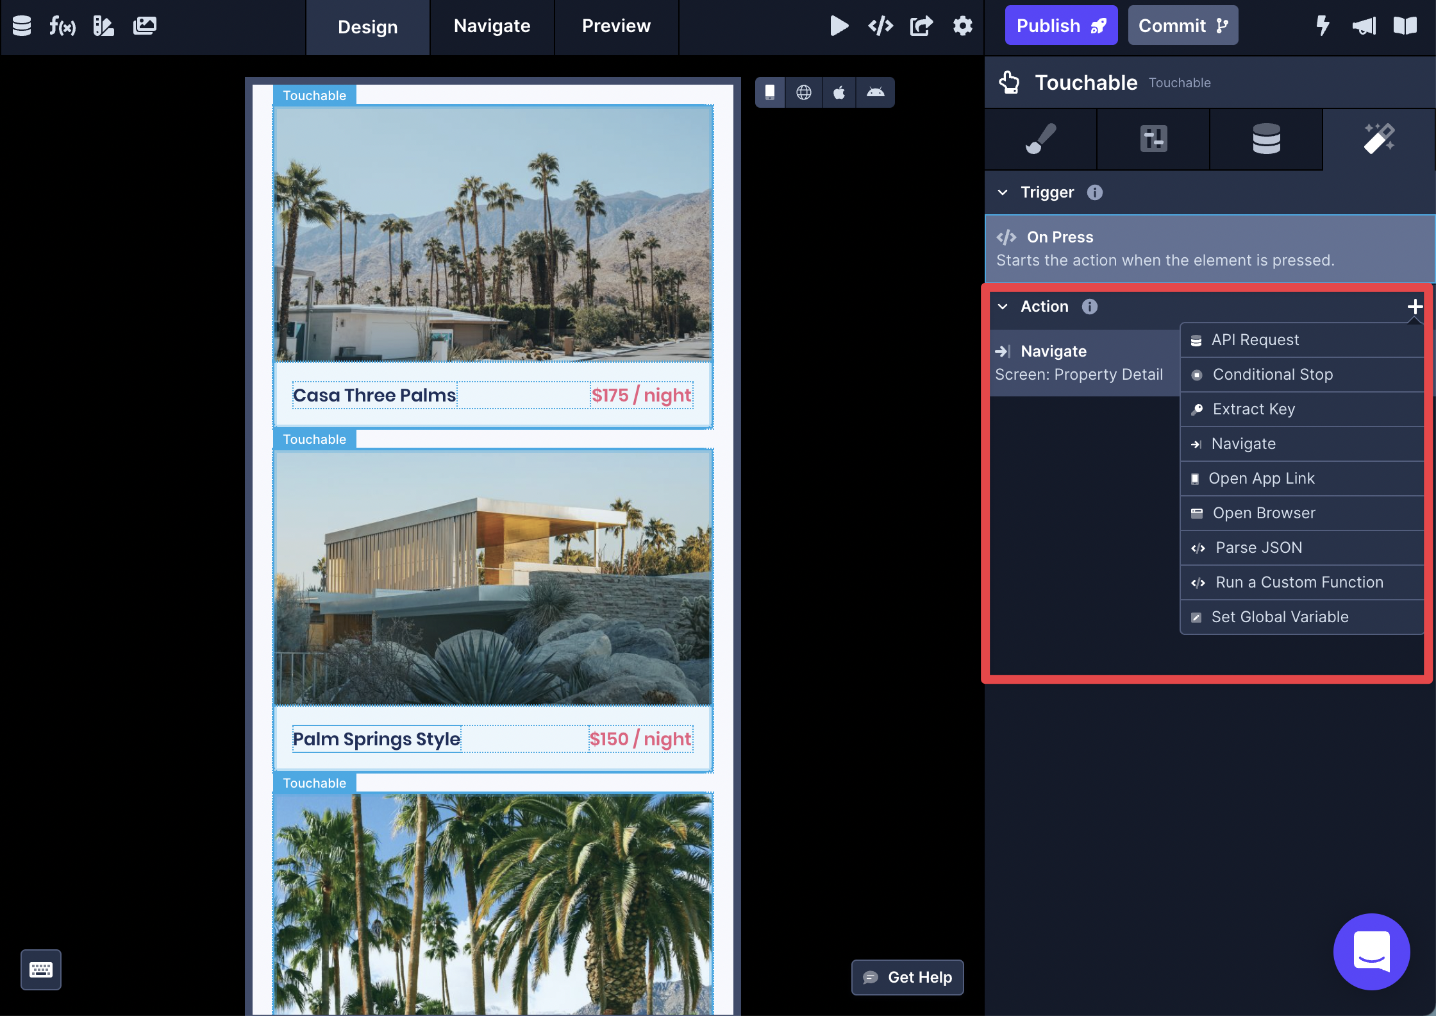This screenshot has height=1016, width=1436.
Task: Select the Palm Springs Style title text
Action: coord(377,739)
